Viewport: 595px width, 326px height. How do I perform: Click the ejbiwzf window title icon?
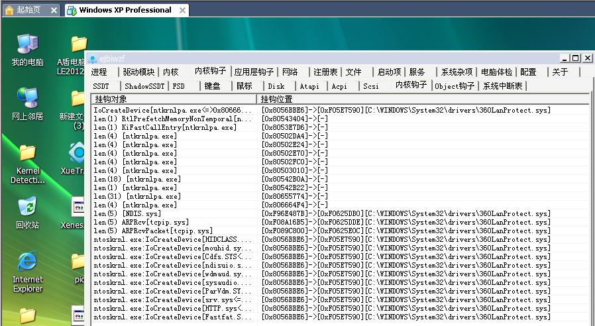tap(92, 59)
